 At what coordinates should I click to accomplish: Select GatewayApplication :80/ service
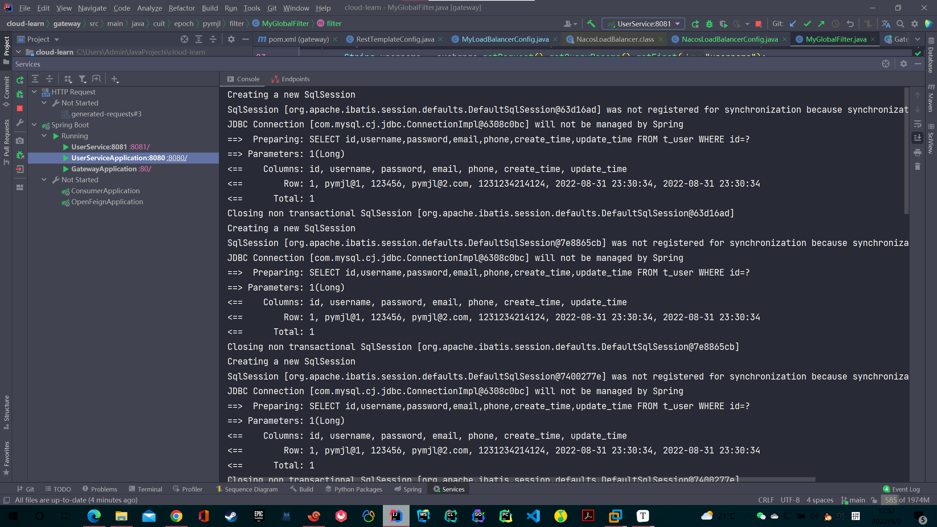[x=111, y=169]
